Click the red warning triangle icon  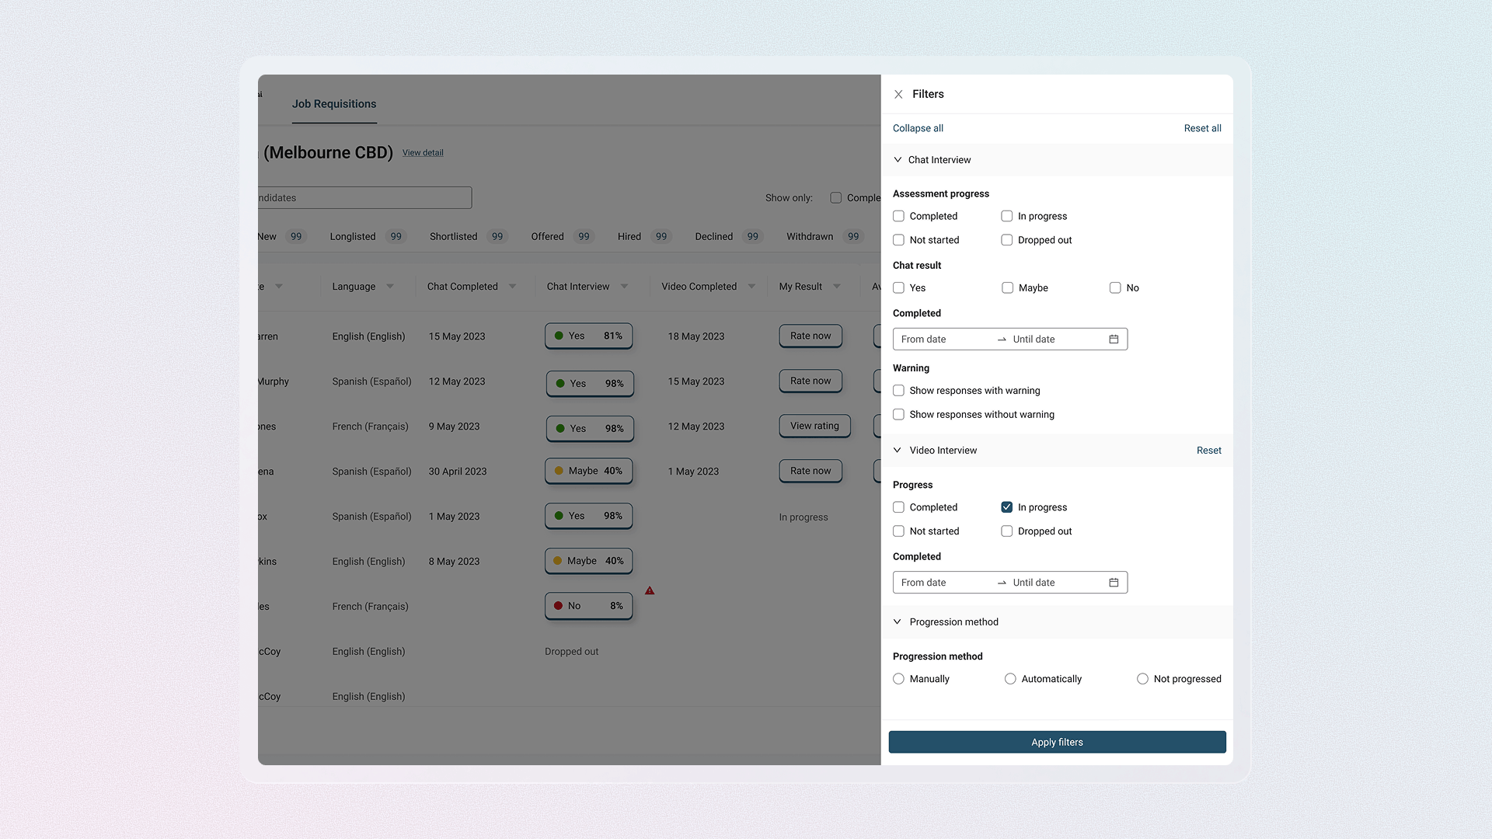(650, 591)
